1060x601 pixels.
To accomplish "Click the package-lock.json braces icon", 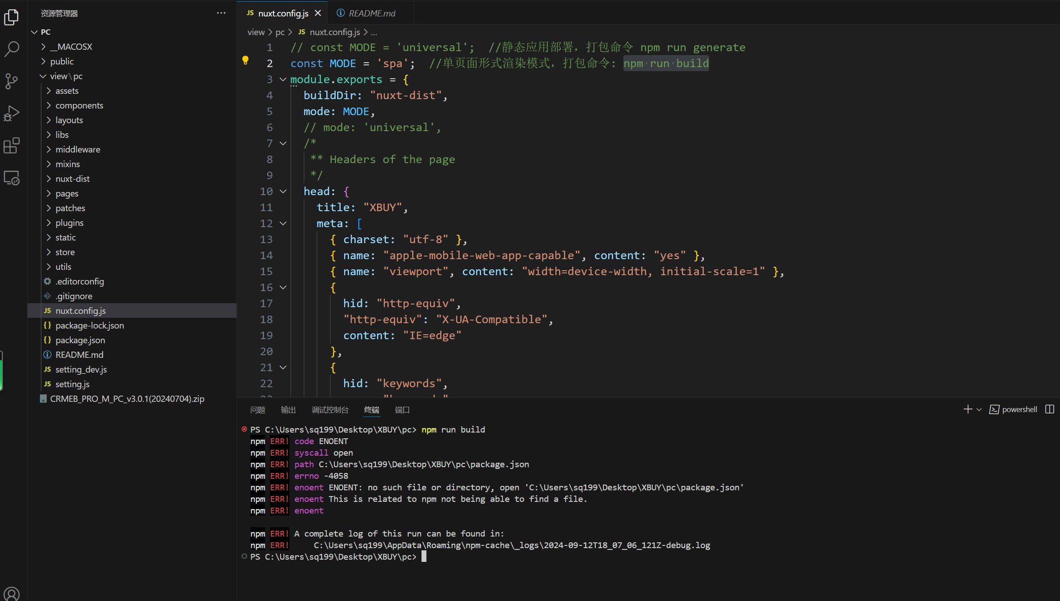I will [x=48, y=325].
